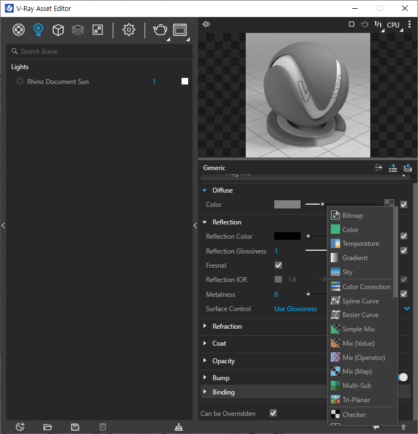Purge unused assets with the broom icon
The width and height of the screenshot is (418, 434).
click(x=179, y=427)
